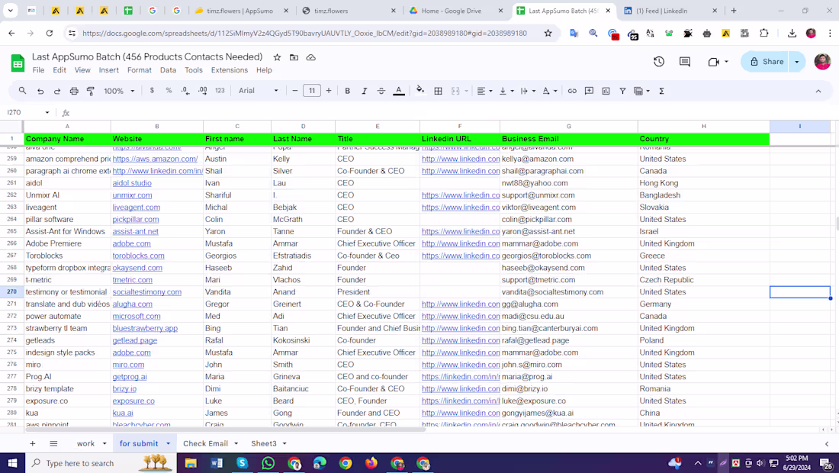Open the Arial font dropdown
Screen dimensions: 839x473
click(x=259, y=91)
